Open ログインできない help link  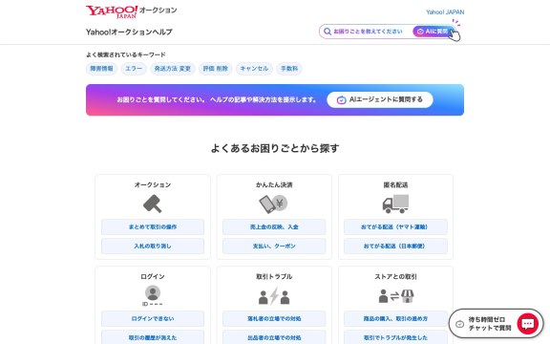pos(153,319)
